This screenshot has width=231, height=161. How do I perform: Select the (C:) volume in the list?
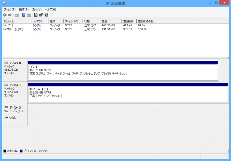pyautogui.click(x=10, y=25)
